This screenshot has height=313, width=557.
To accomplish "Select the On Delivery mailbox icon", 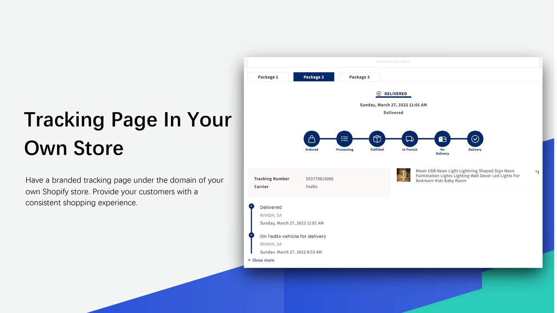I will pyautogui.click(x=442, y=138).
